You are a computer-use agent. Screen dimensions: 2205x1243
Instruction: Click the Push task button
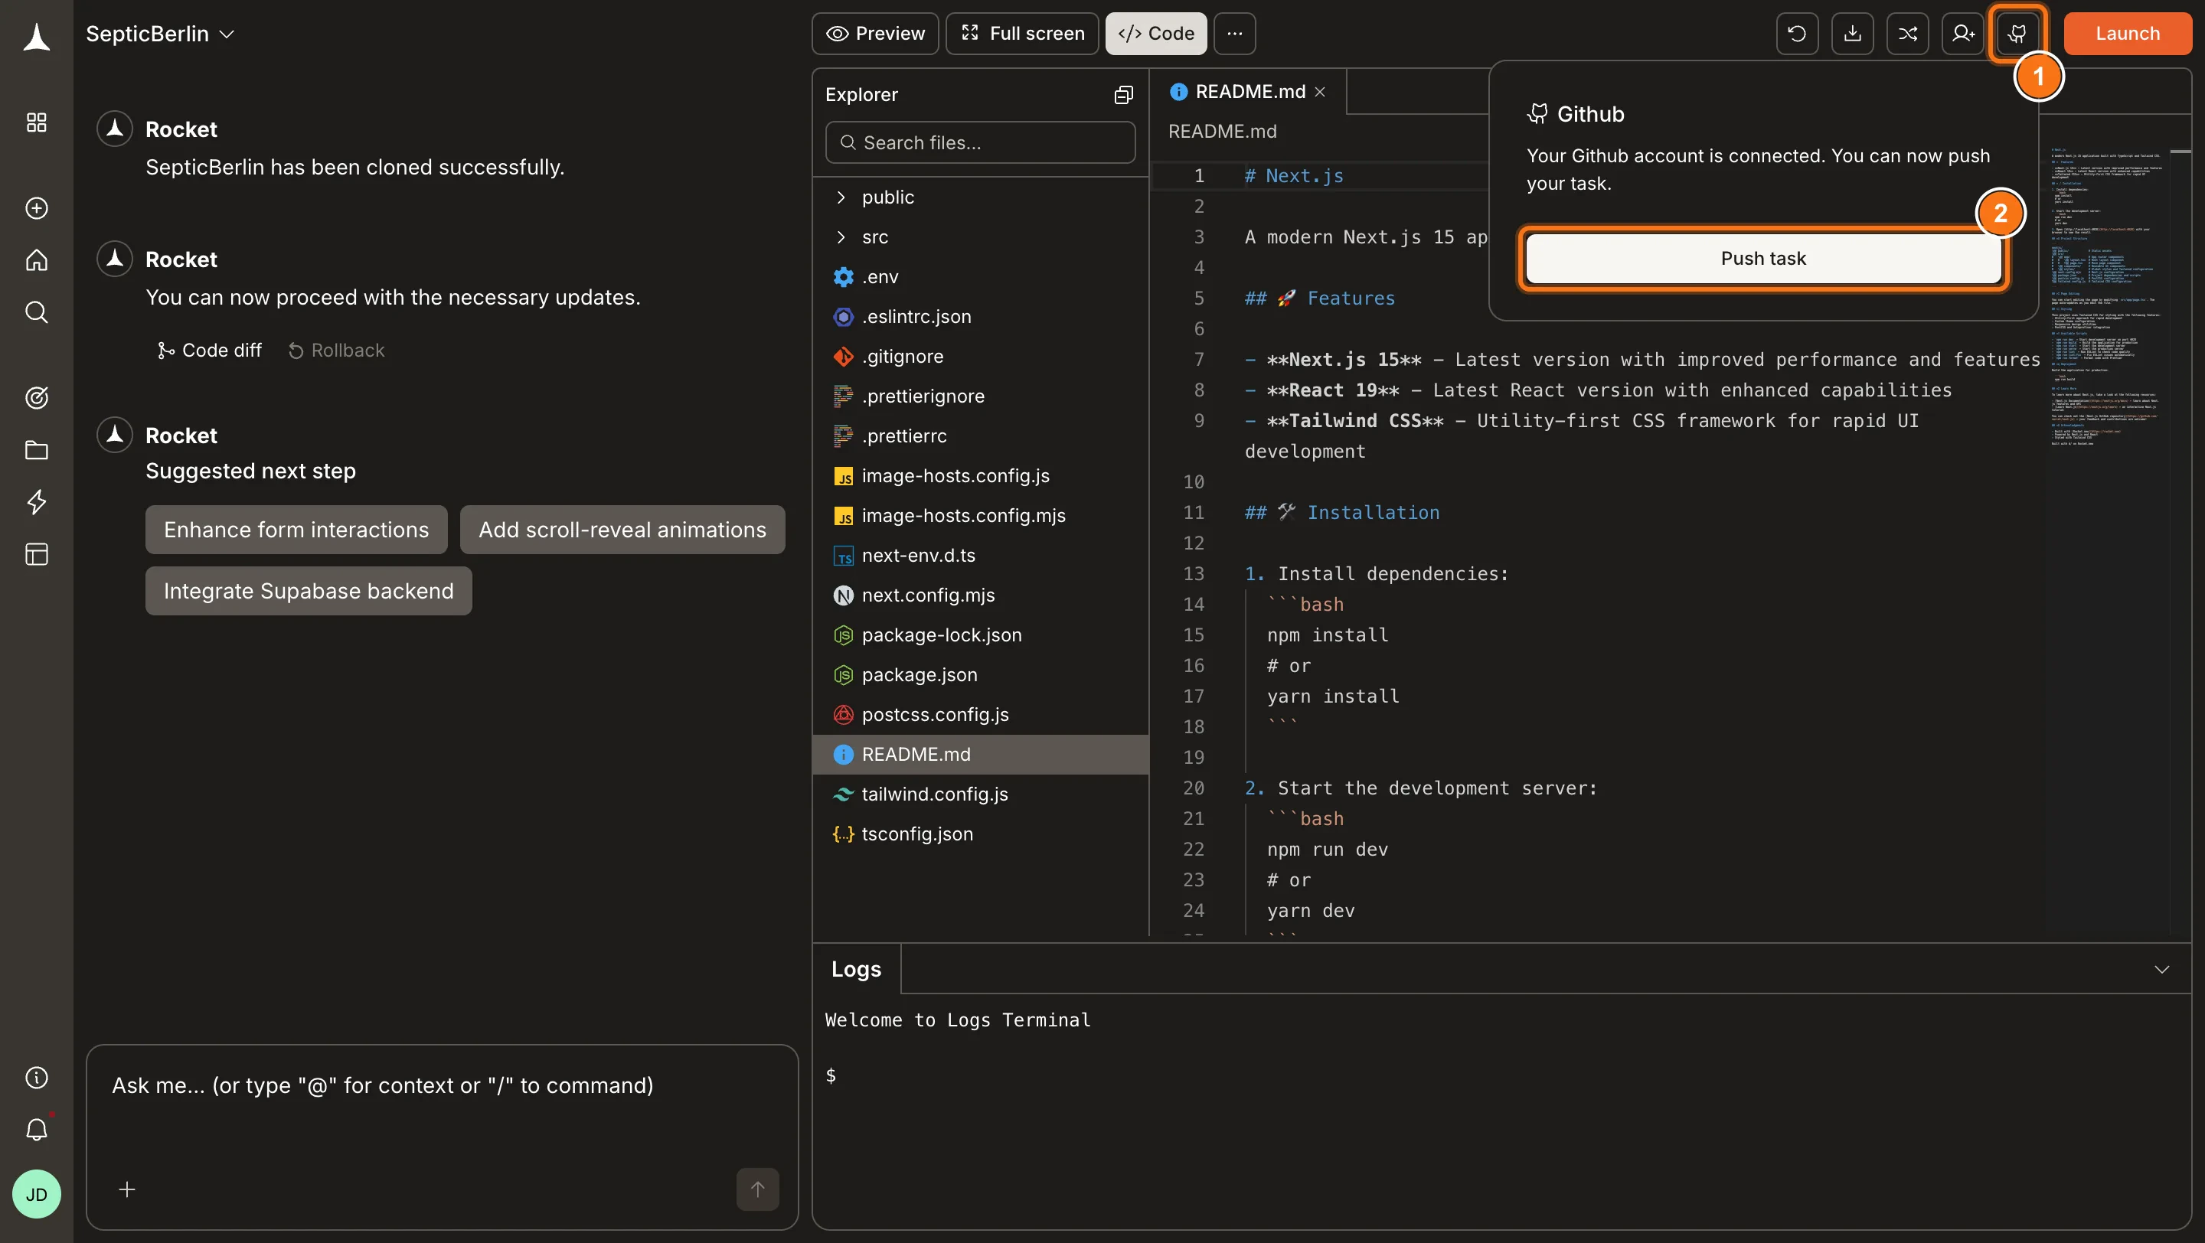click(1763, 257)
